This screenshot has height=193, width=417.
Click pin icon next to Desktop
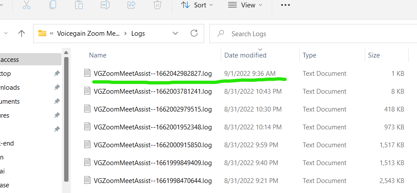coord(57,74)
